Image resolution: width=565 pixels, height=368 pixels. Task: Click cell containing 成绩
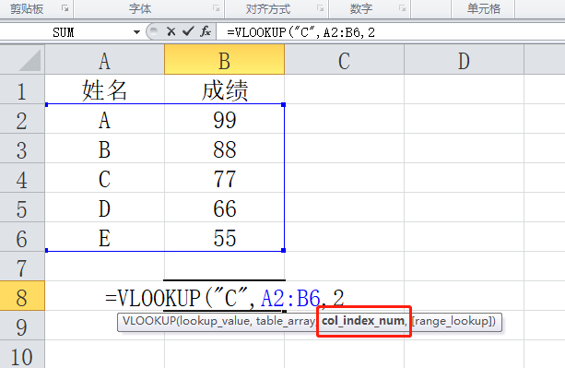224,89
